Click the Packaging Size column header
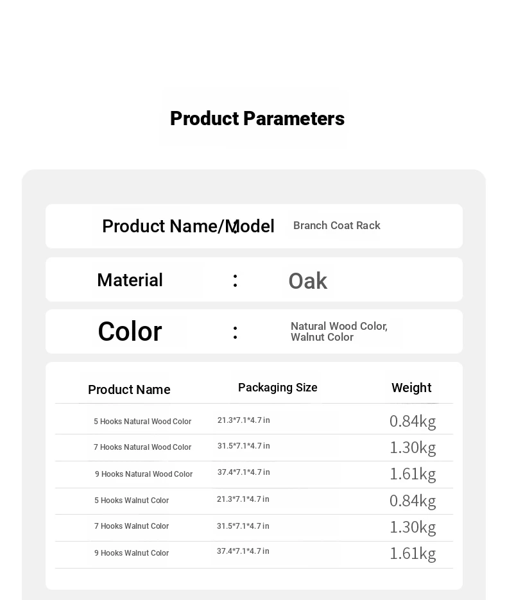Viewport: 507px width, 600px height. (x=278, y=387)
